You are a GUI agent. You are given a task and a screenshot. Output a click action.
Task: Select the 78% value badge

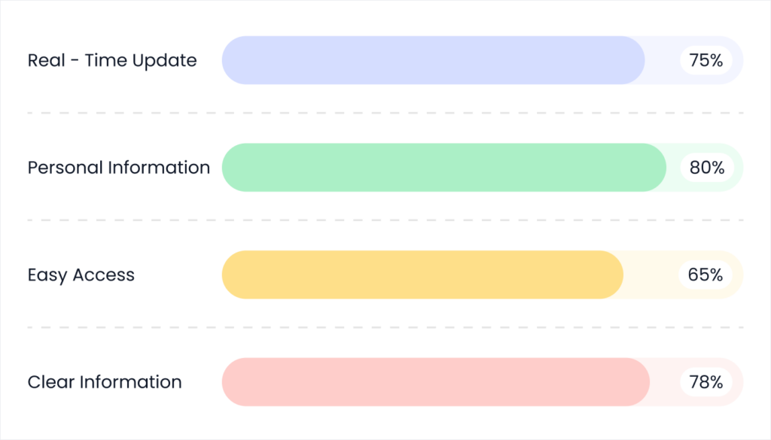[x=706, y=382]
